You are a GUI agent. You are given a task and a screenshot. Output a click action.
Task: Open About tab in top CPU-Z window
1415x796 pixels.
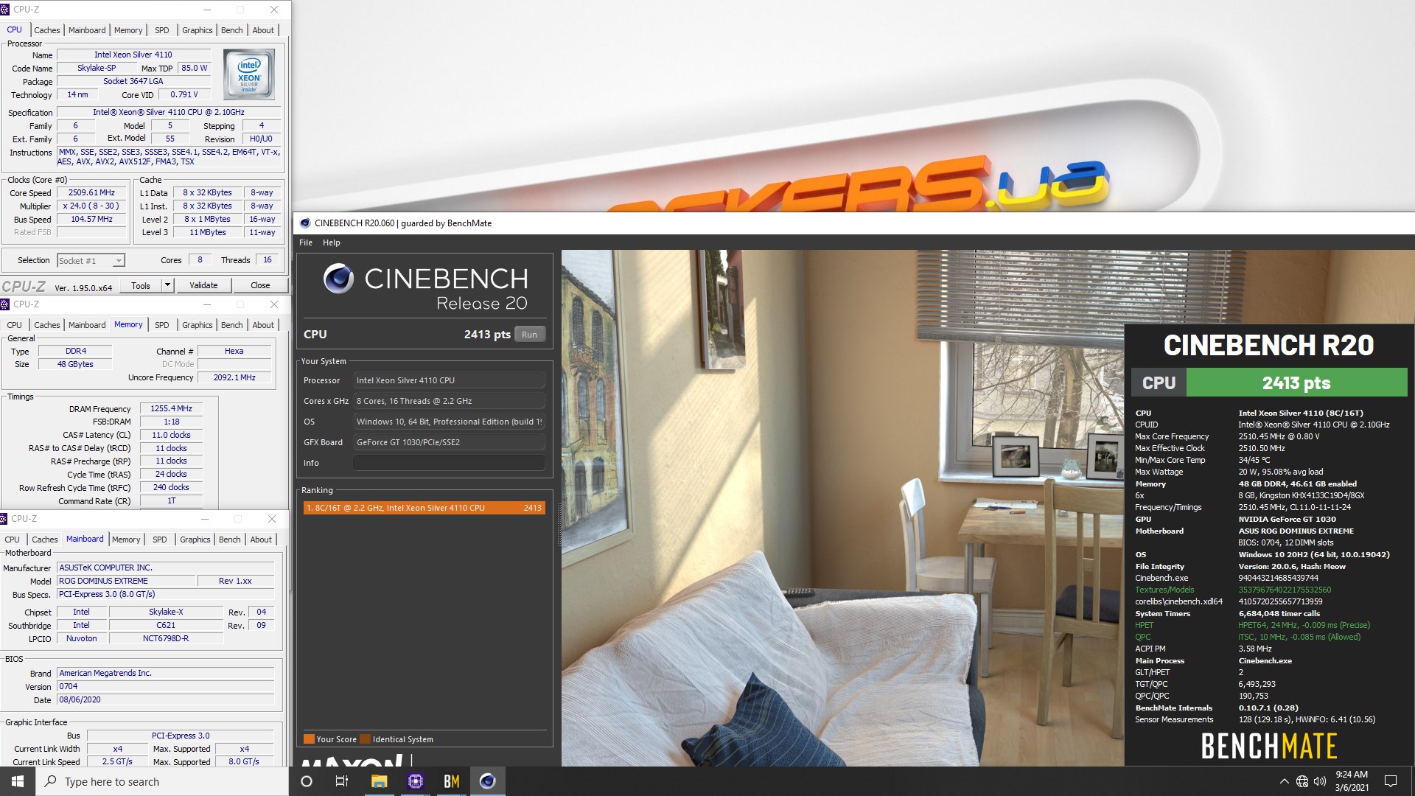tap(263, 30)
